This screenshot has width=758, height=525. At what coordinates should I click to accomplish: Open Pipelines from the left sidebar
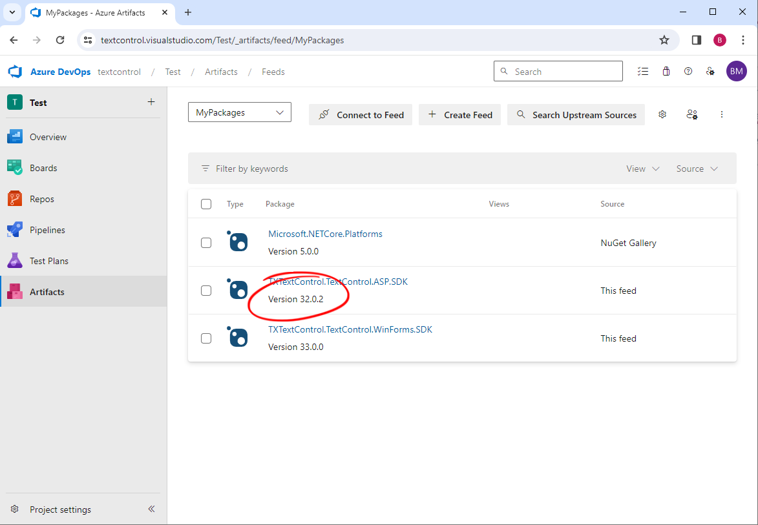pyautogui.click(x=14, y=229)
